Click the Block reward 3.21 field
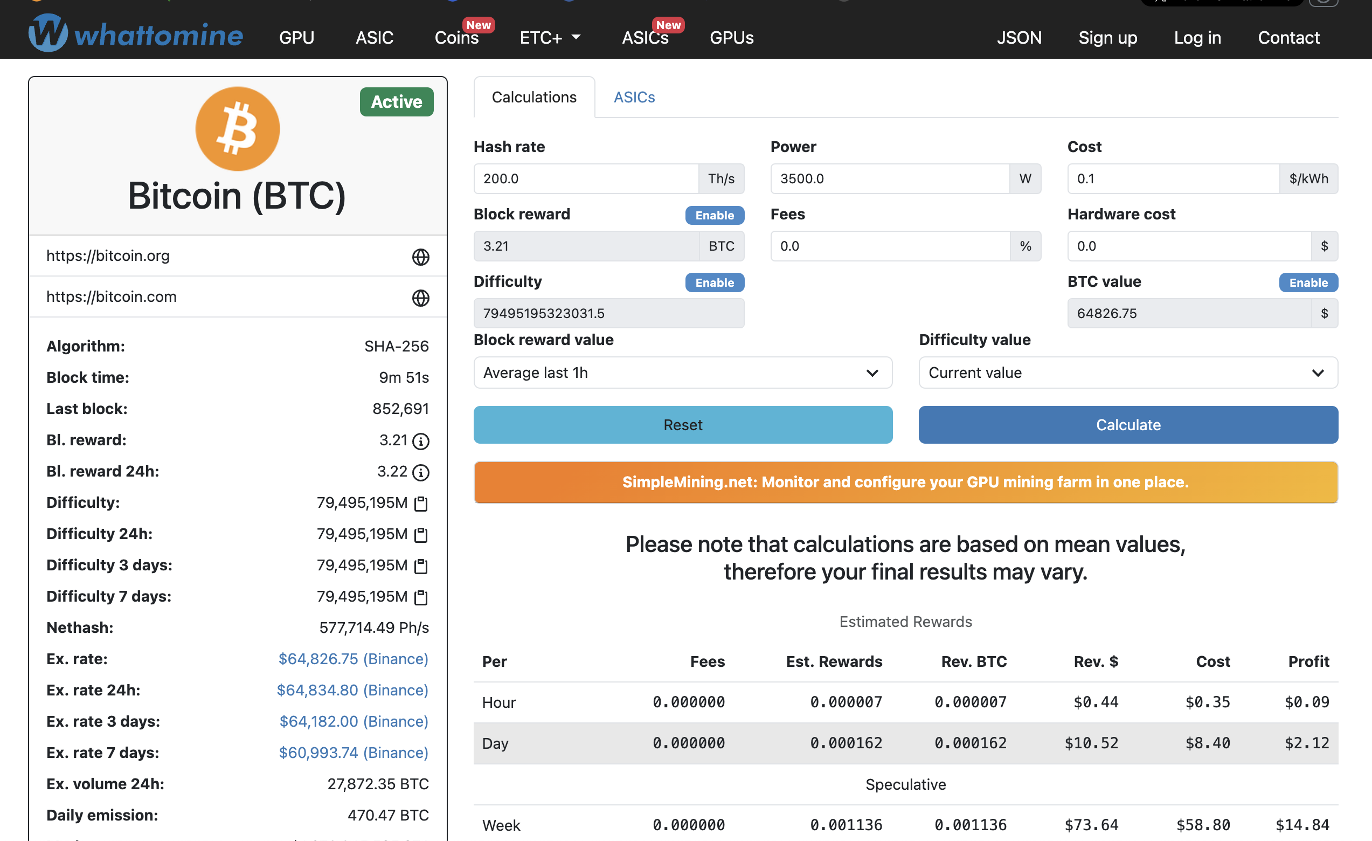1372x841 pixels. (586, 246)
